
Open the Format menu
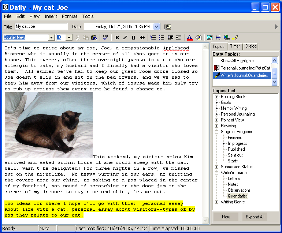pyautogui.click(x=70, y=16)
